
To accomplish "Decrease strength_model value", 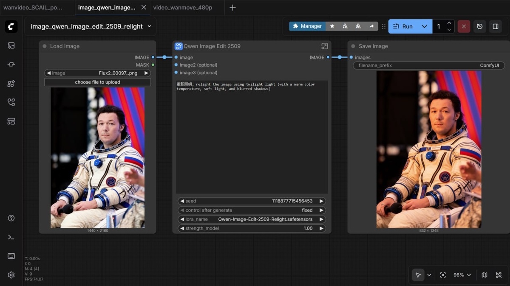I will pos(182,228).
